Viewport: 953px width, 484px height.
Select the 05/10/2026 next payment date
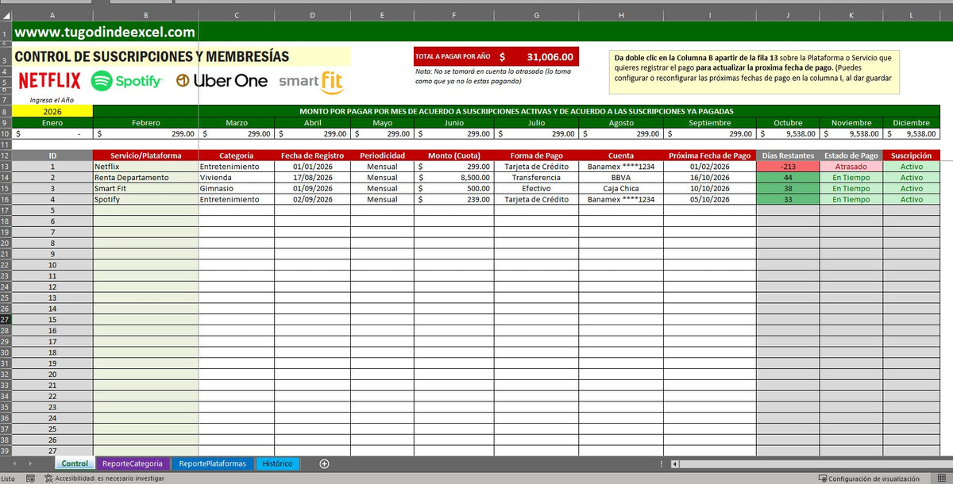710,199
